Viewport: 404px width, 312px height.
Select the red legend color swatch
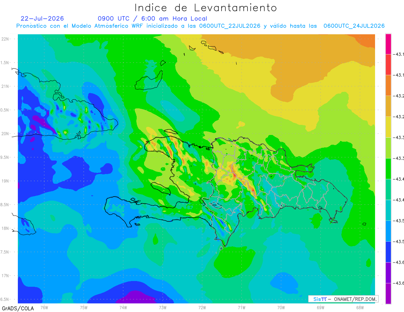[388, 65]
